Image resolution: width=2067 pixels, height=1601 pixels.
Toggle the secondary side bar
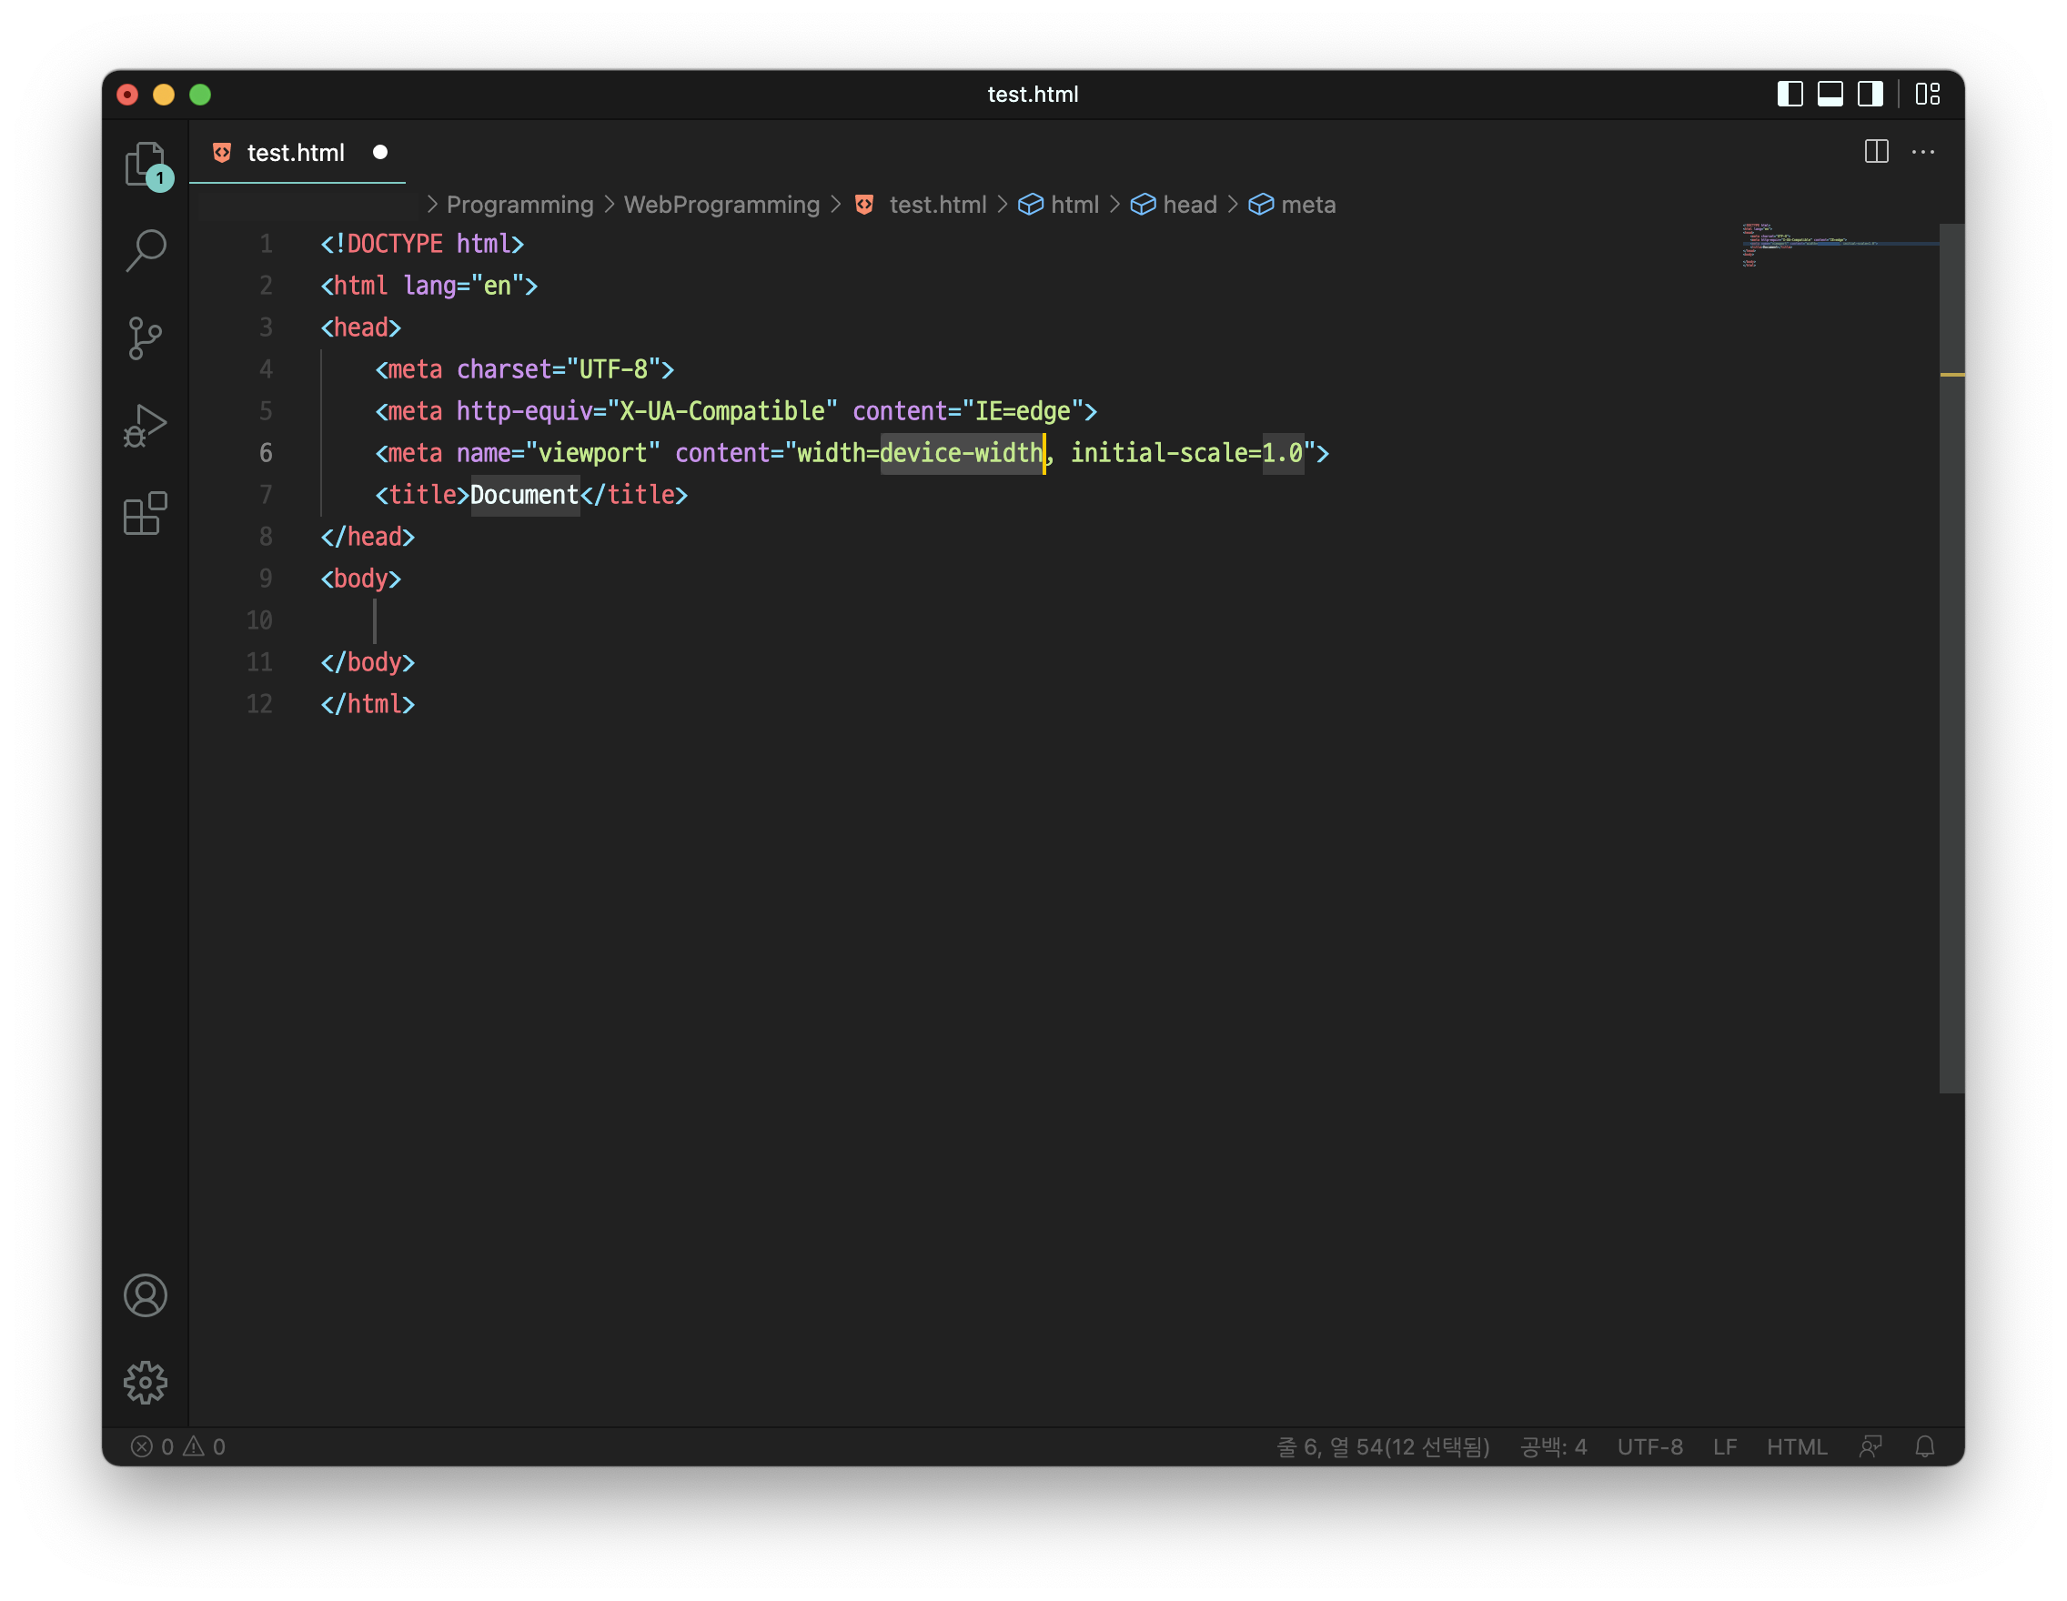pos(1870,94)
